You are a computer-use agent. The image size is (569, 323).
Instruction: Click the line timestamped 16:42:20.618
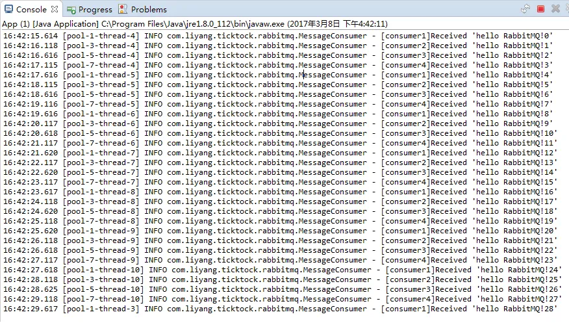pyautogui.click(x=280, y=134)
